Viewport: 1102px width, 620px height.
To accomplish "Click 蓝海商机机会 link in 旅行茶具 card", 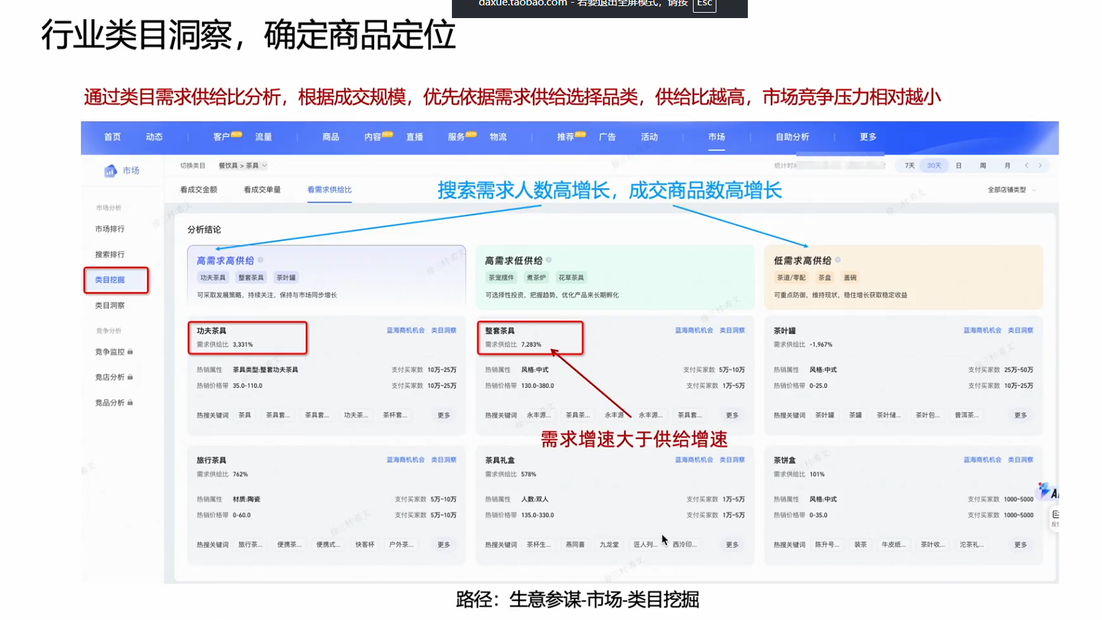I will click(406, 459).
